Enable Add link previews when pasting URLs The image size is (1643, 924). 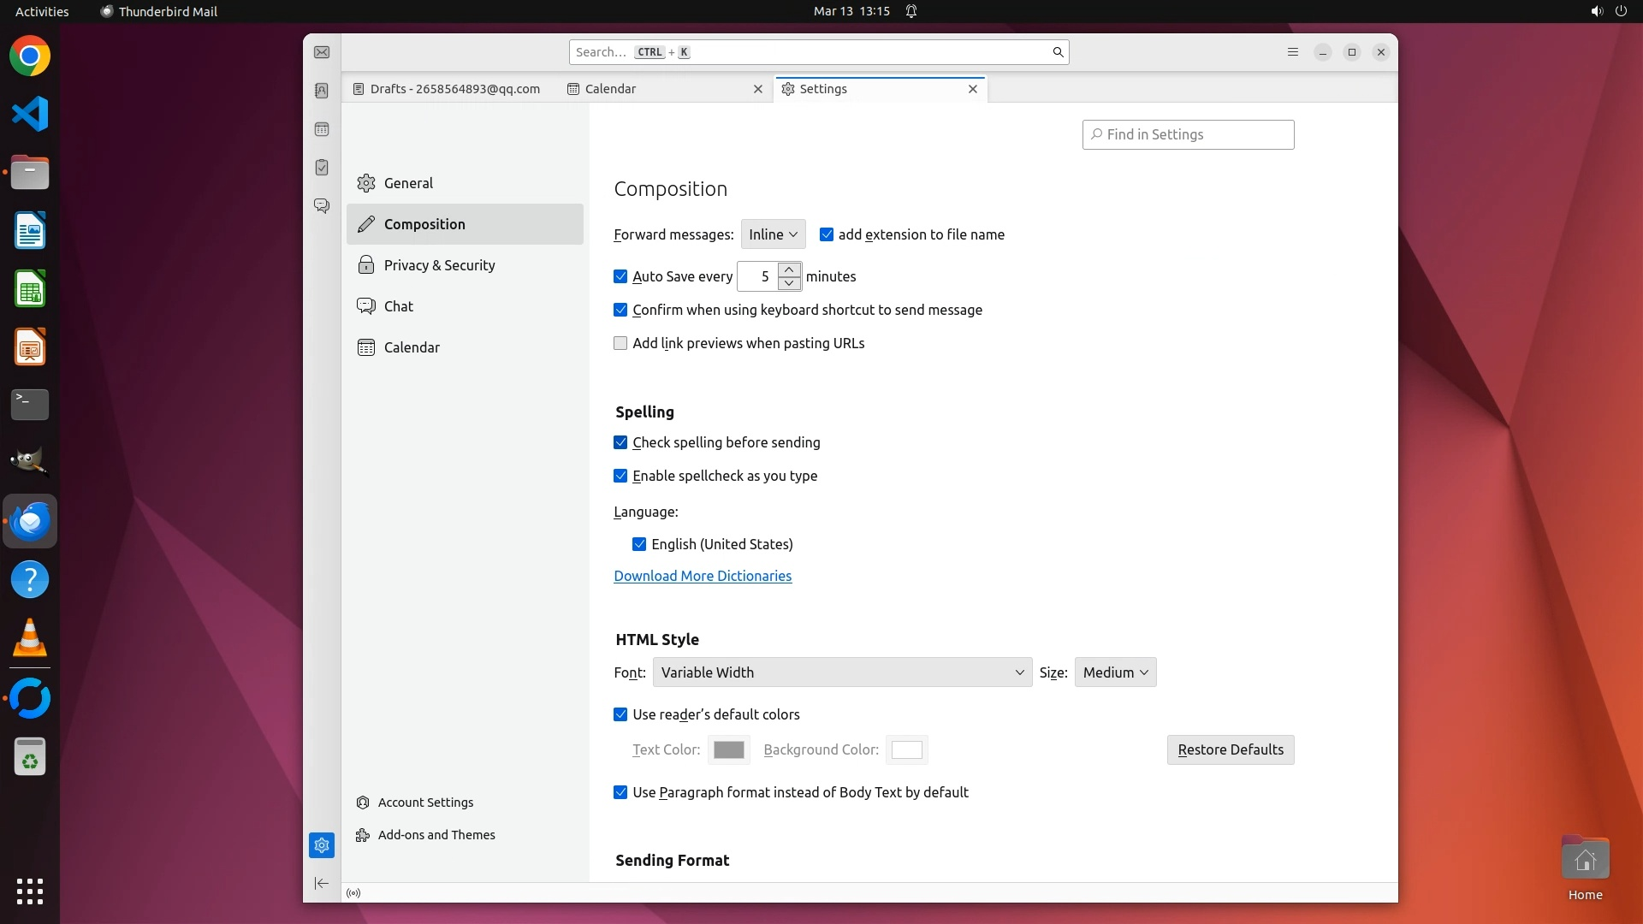(x=620, y=344)
